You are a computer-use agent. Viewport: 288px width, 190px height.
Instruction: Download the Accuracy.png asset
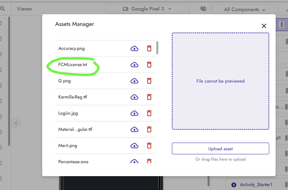tap(134, 49)
